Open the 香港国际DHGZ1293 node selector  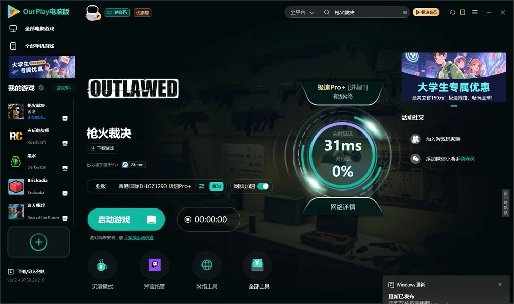tap(155, 186)
